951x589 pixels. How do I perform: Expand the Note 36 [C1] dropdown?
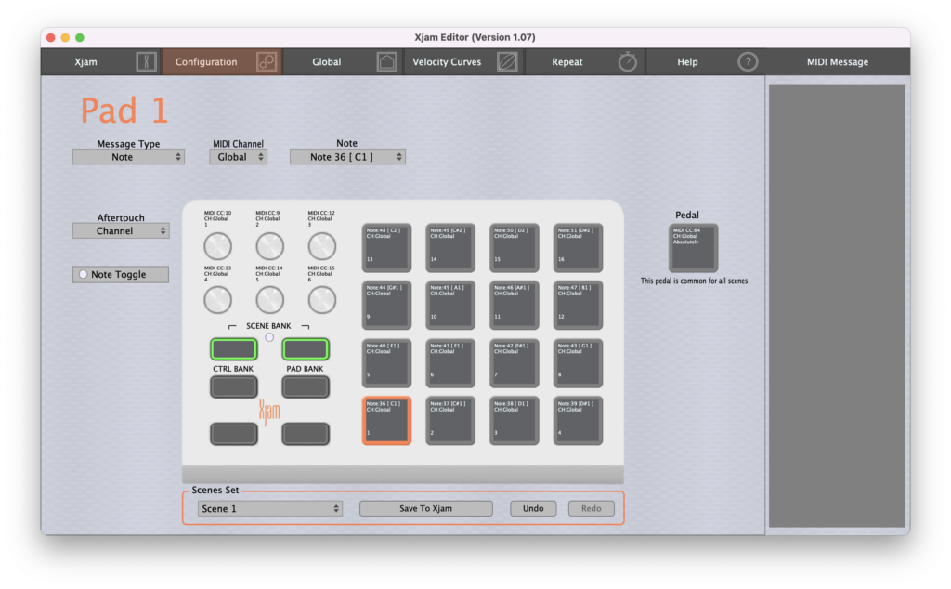(x=347, y=157)
